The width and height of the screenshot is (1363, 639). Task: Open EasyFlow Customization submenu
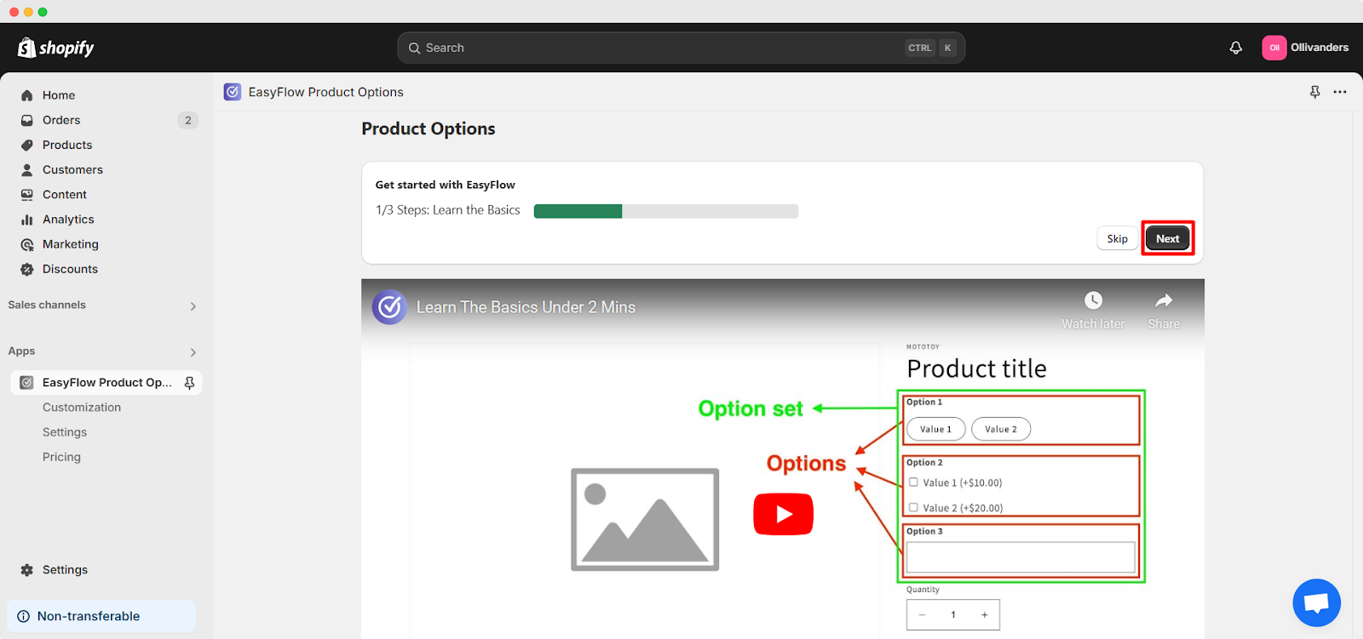pyautogui.click(x=82, y=408)
